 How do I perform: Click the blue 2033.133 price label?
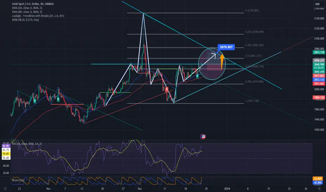[x=319, y=80]
